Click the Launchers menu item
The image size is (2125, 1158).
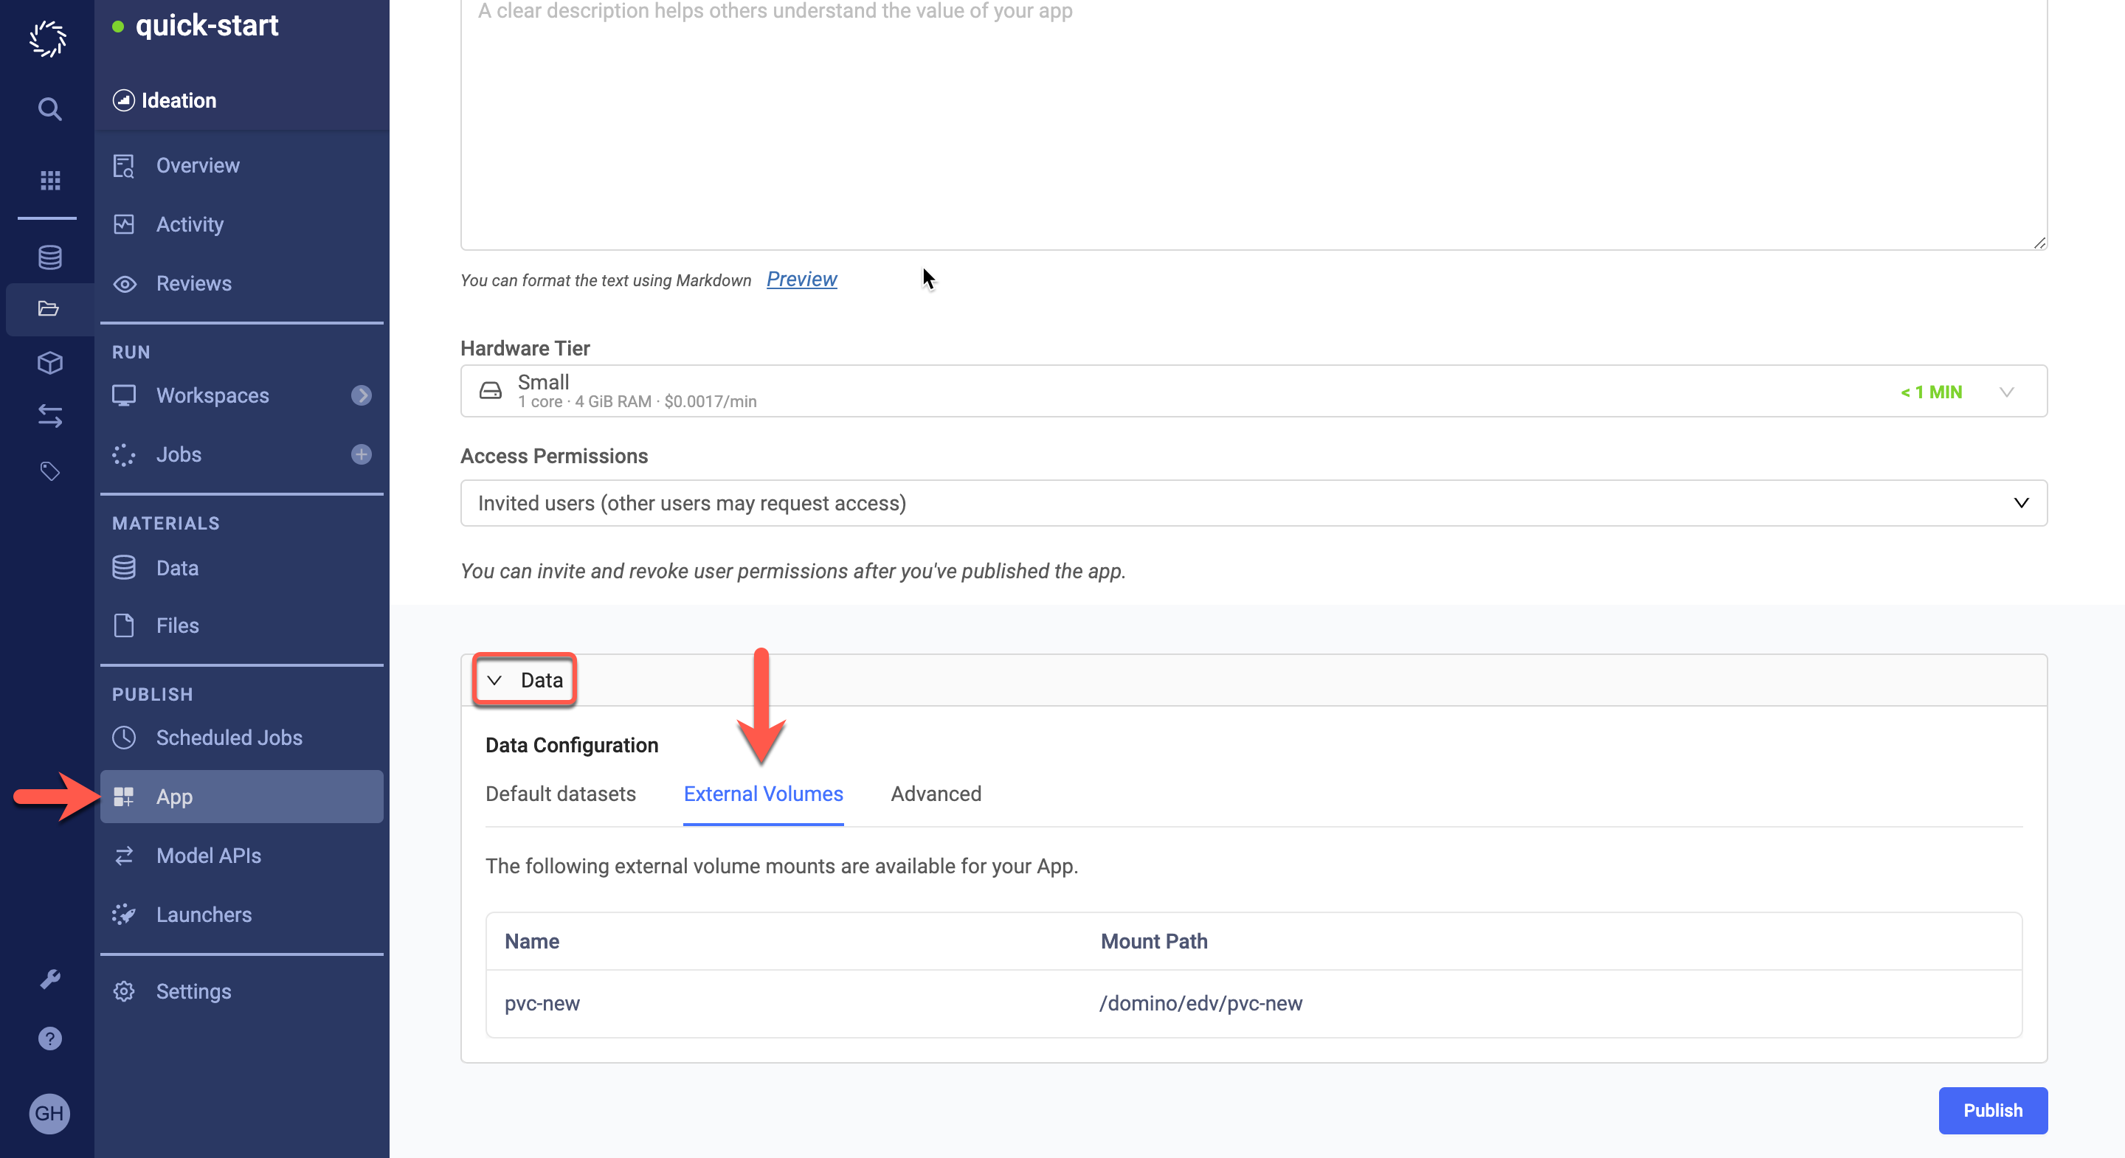click(x=204, y=914)
